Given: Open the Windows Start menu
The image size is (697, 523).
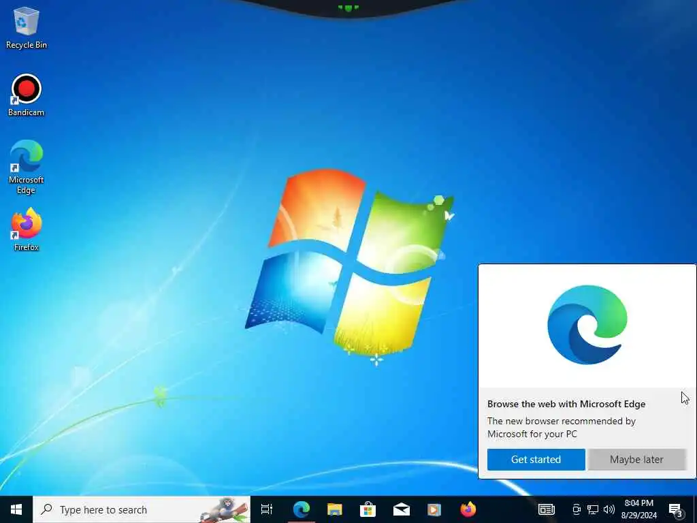Looking at the screenshot, I should (x=16, y=509).
